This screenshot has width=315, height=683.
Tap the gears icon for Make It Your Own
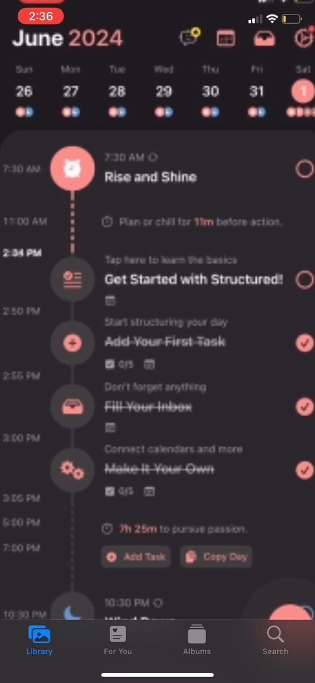72,470
